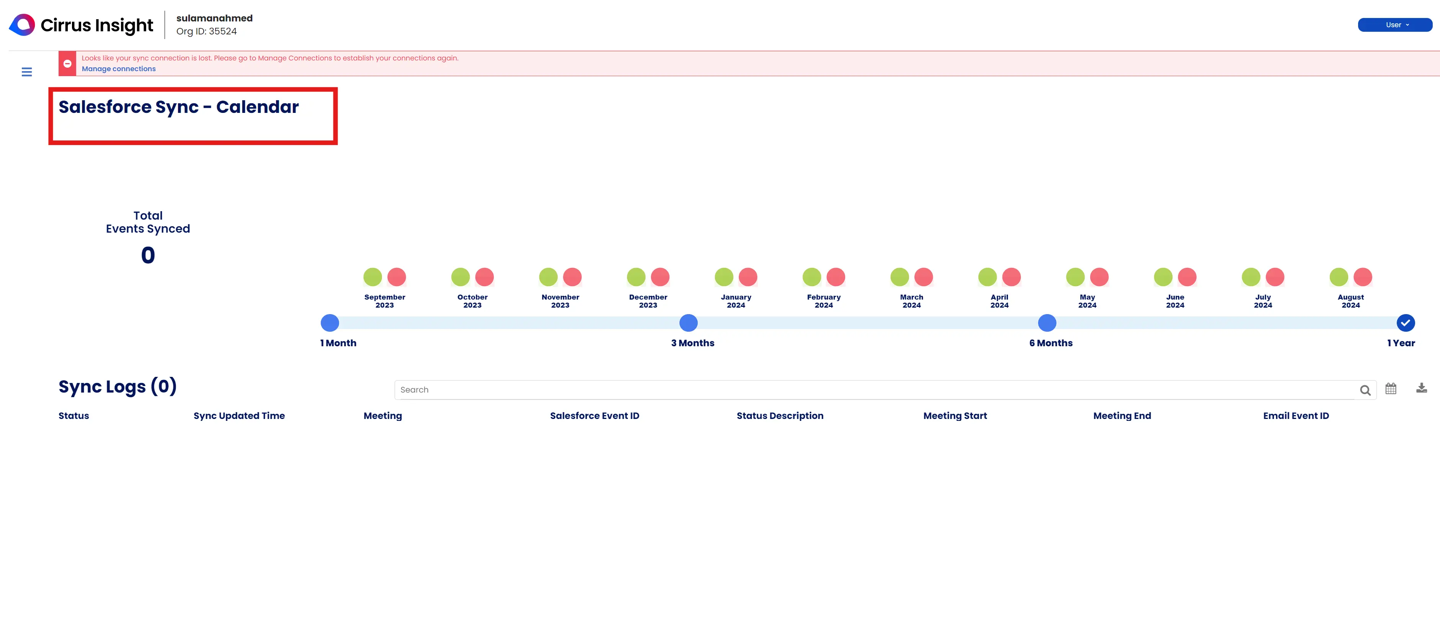1440x629 pixels.
Task: Select the 1 Month range option
Action: [x=330, y=323]
